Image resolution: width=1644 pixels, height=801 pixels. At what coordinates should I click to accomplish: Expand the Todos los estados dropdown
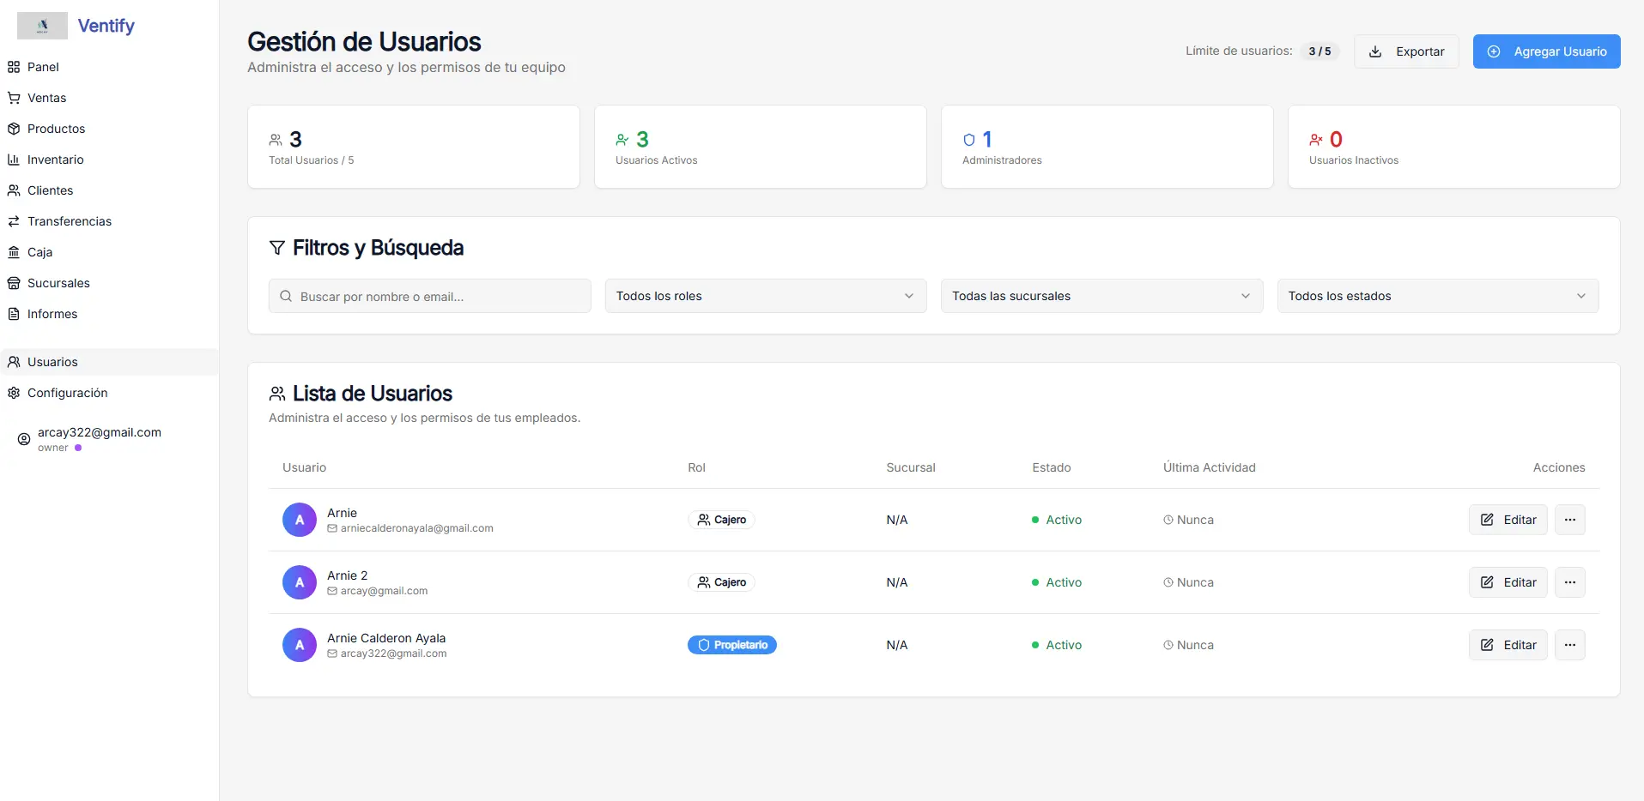1437,296
